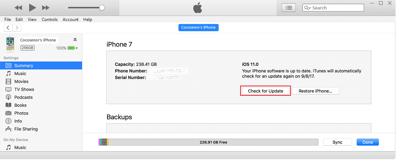Click the Restore iPhone... button
The width and height of the screenshot is (396, 160).
(x=316, y=91)
